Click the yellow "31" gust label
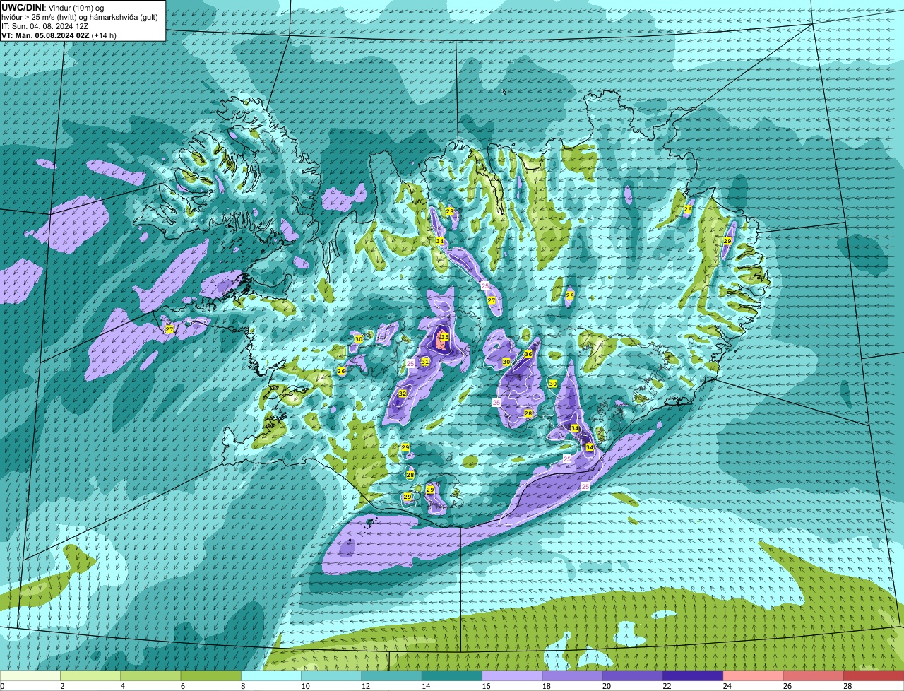 (x=425, y=362)
